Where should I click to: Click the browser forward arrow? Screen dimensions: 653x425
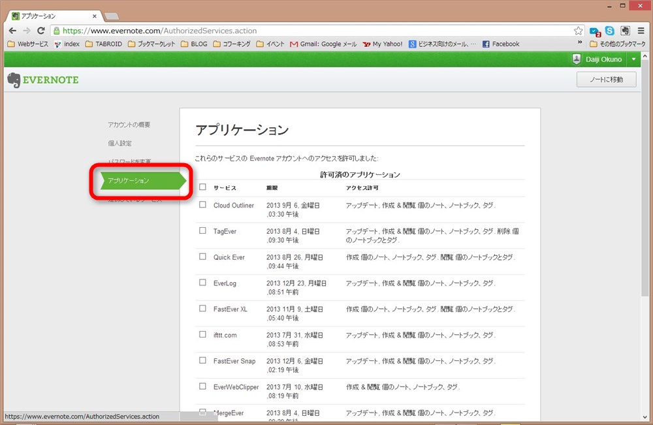(27, 31)
